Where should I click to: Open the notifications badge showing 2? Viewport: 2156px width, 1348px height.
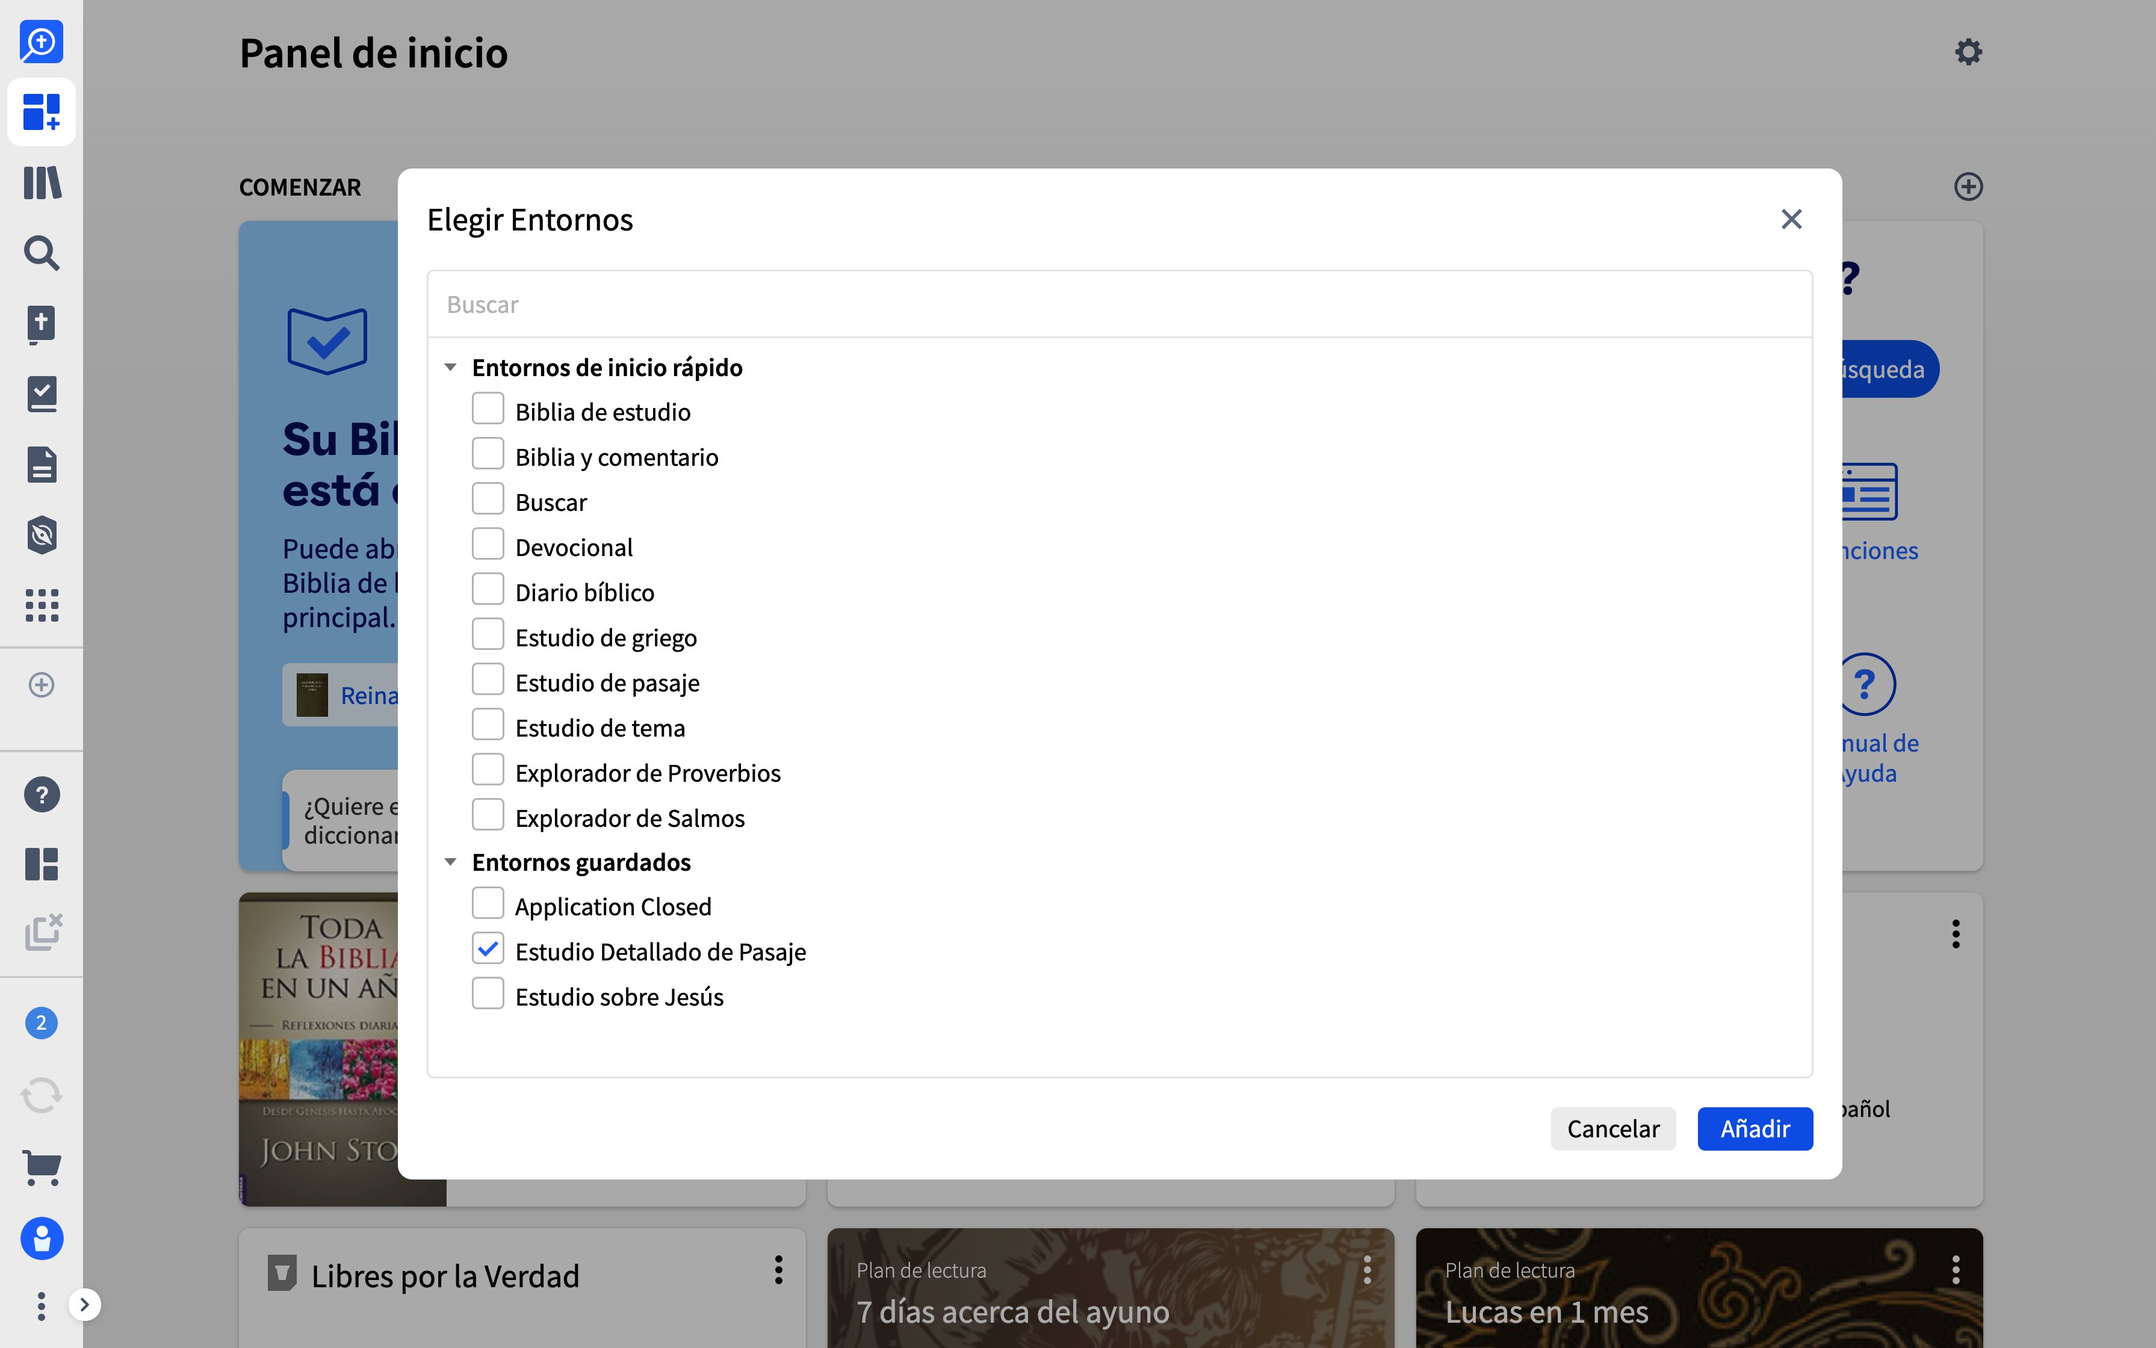[x=41, y=1022]
